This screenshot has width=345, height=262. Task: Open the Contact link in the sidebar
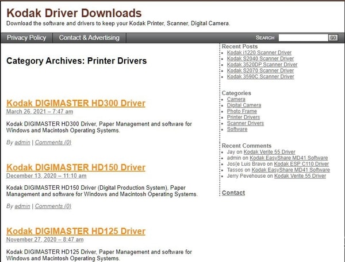233,193
